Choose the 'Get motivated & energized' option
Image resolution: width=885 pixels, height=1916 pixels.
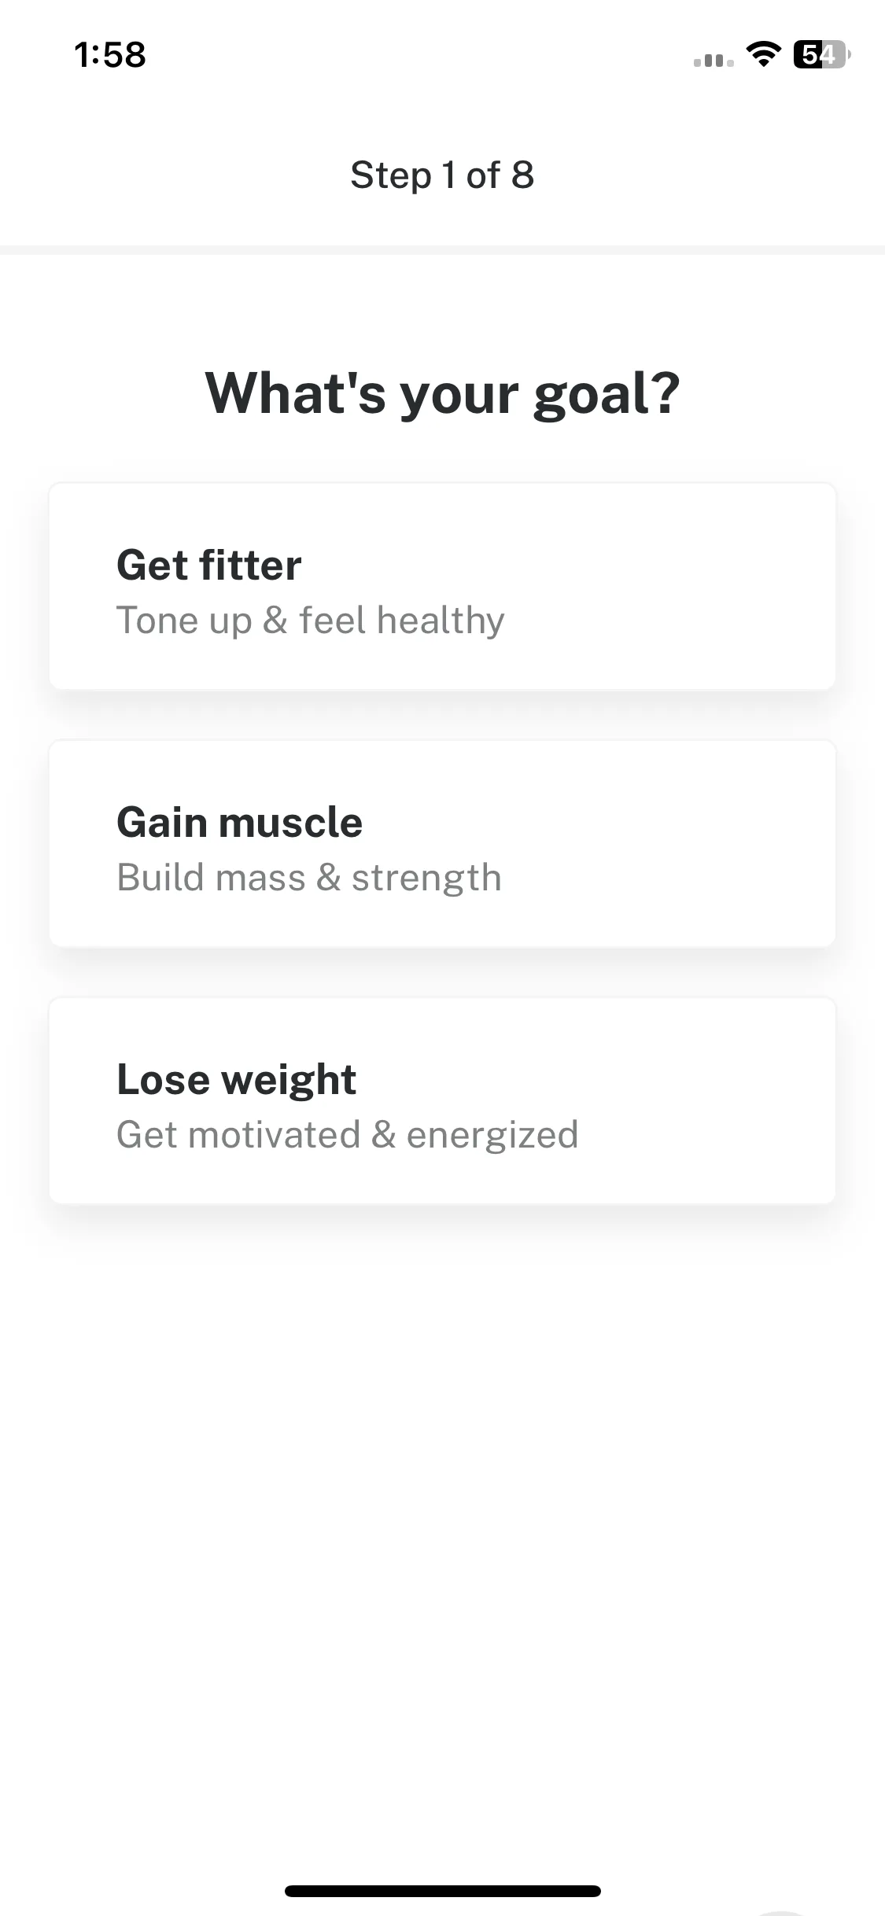[x=347, y=1135]
